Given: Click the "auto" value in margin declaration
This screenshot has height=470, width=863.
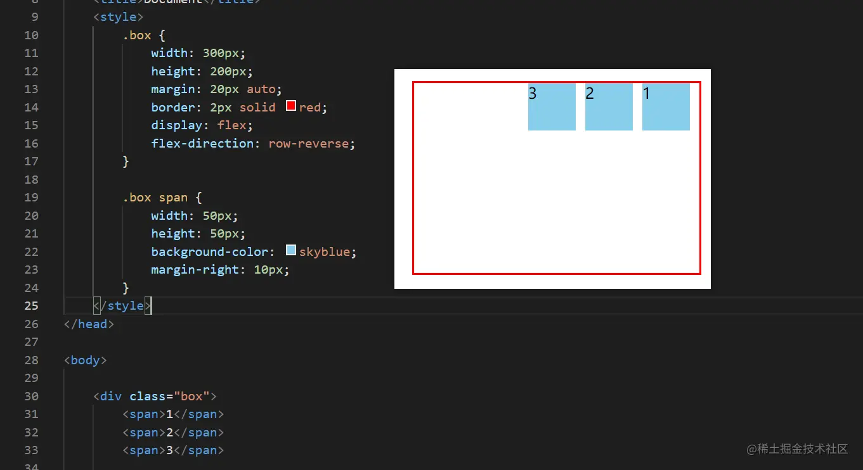Looking at the screenshot, I should click(x=261, y=89).
